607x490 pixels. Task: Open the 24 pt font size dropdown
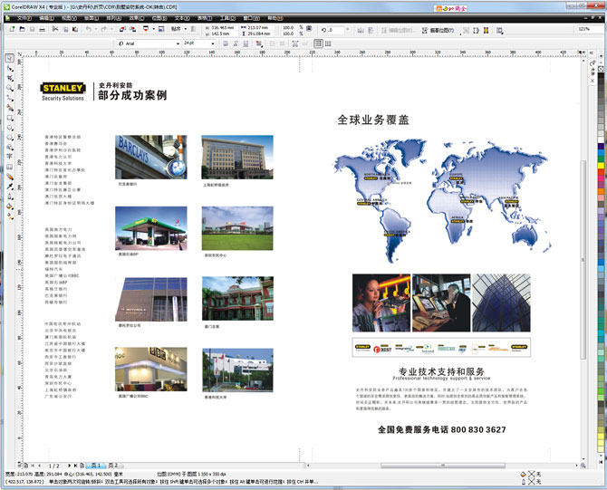click(214, 43)
